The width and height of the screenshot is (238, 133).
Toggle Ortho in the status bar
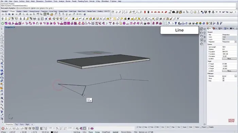point(84,132)
